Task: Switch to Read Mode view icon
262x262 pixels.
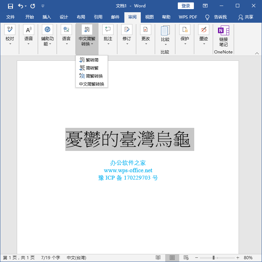Action: (x=158, y=258)
